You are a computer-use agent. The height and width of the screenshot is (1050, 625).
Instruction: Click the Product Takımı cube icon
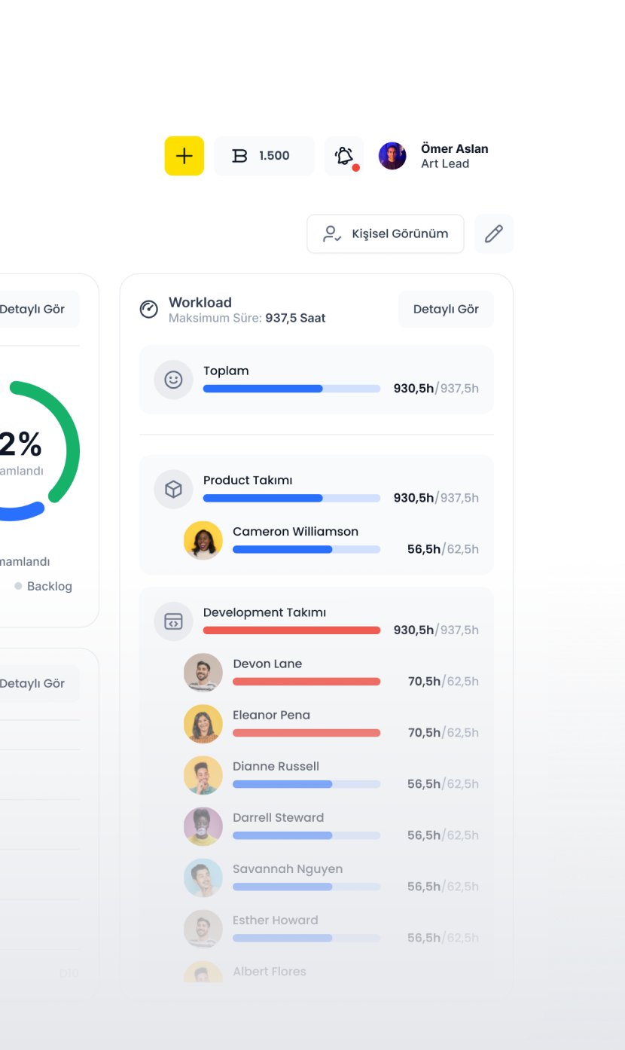click(173, 490)
